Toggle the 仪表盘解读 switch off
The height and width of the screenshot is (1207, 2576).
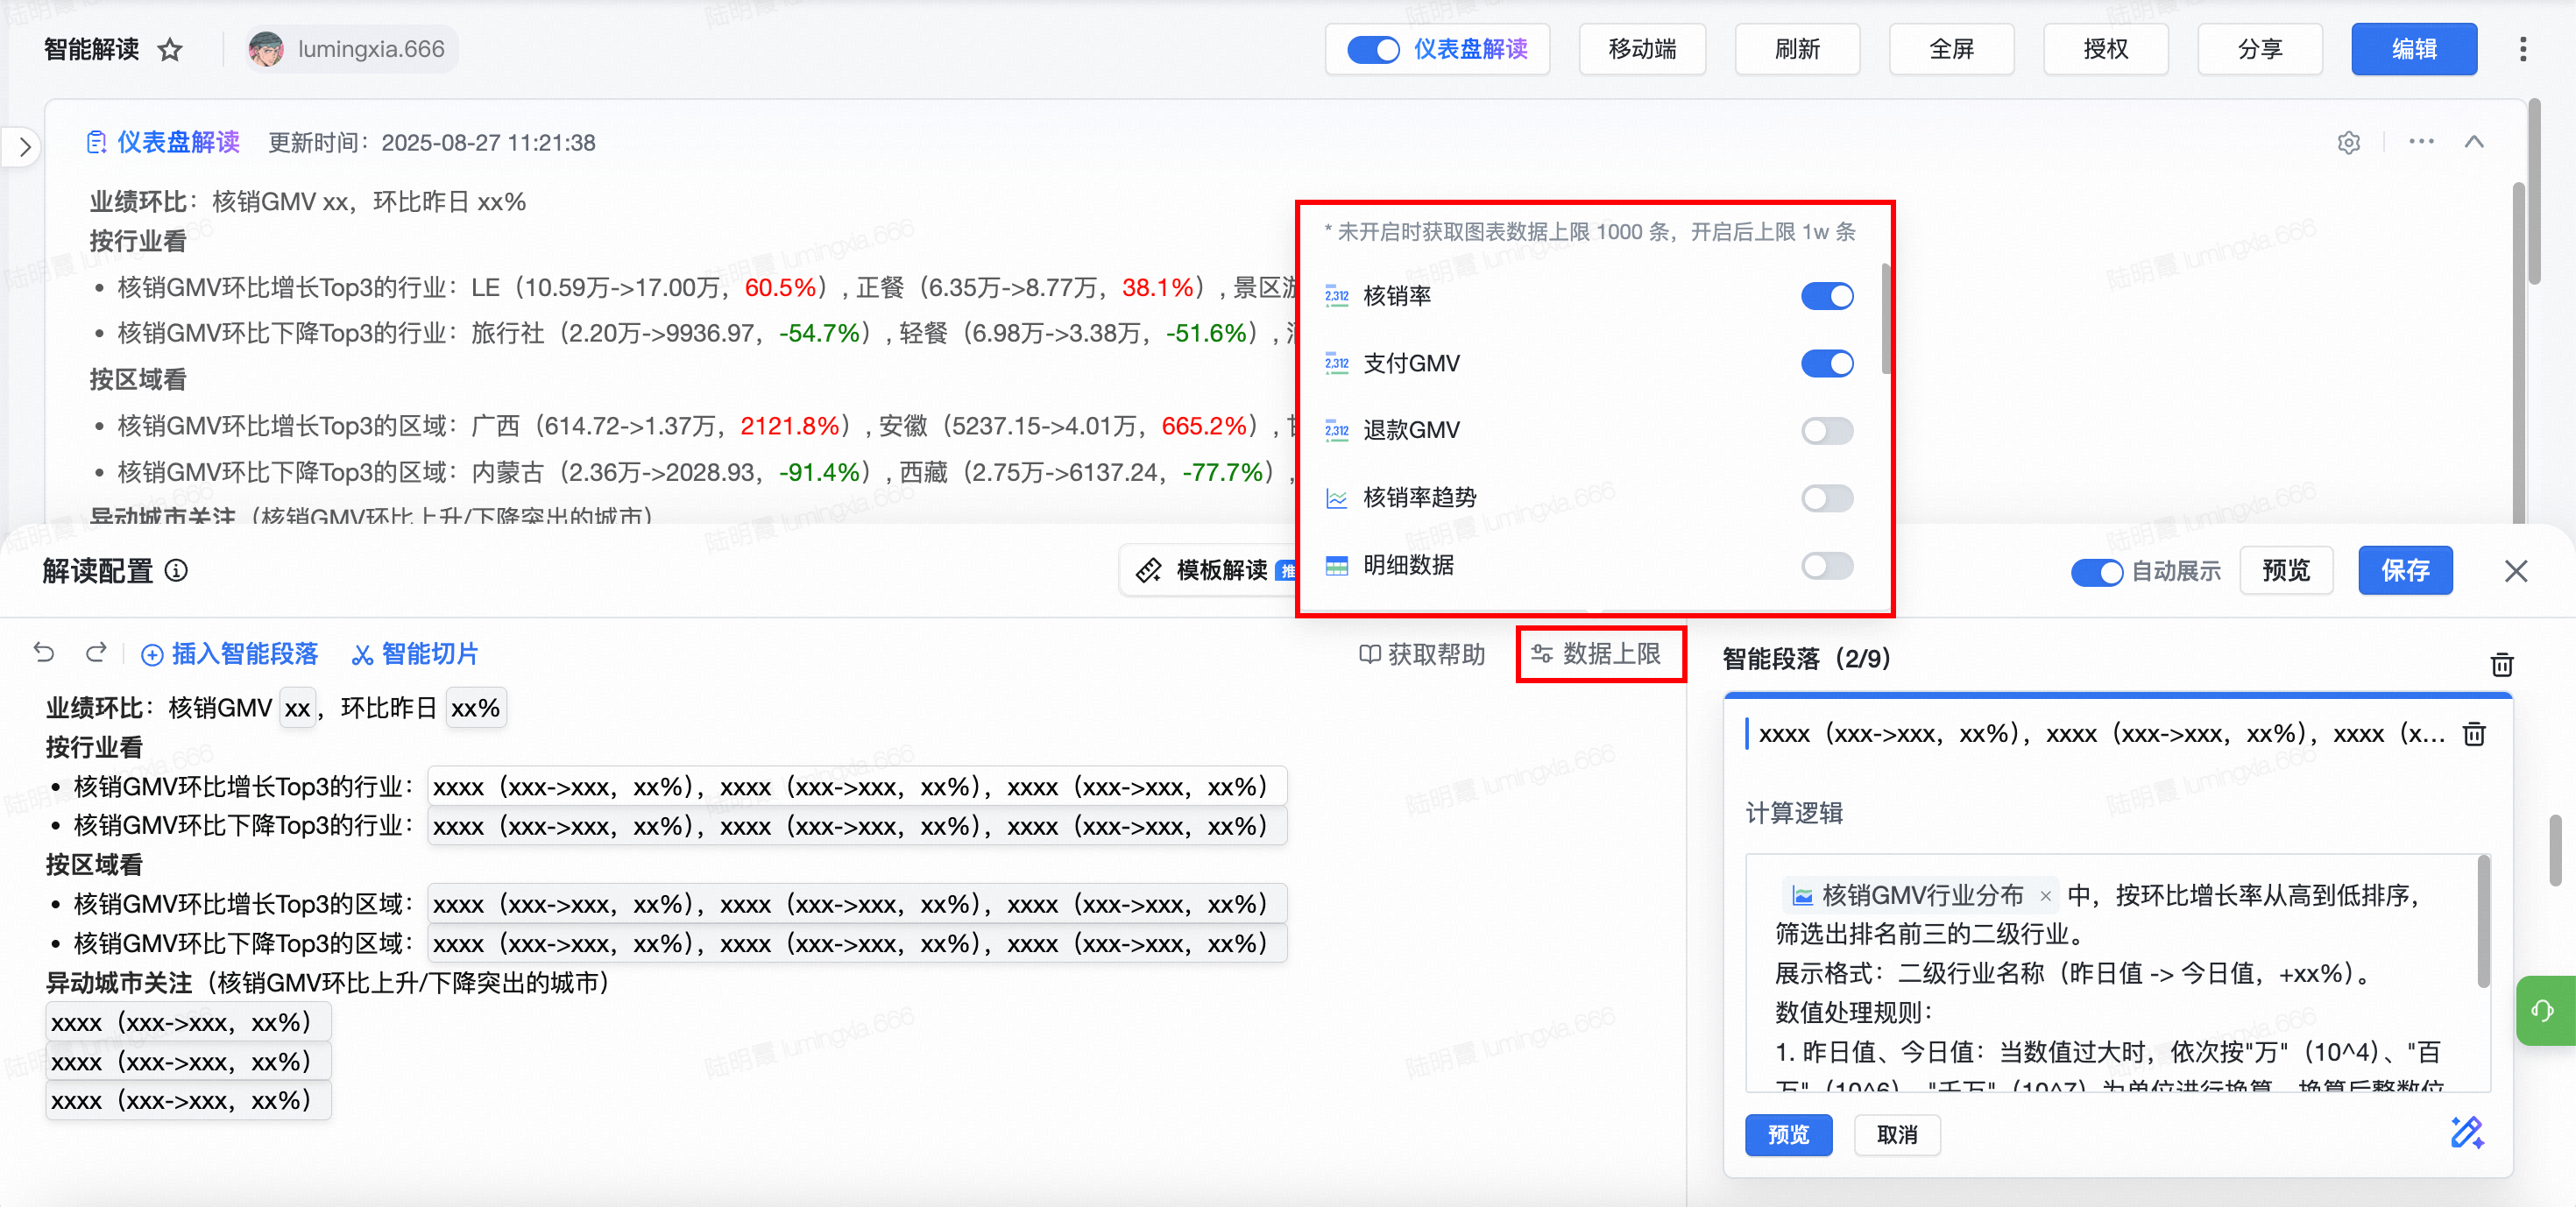click(1372, 50)
